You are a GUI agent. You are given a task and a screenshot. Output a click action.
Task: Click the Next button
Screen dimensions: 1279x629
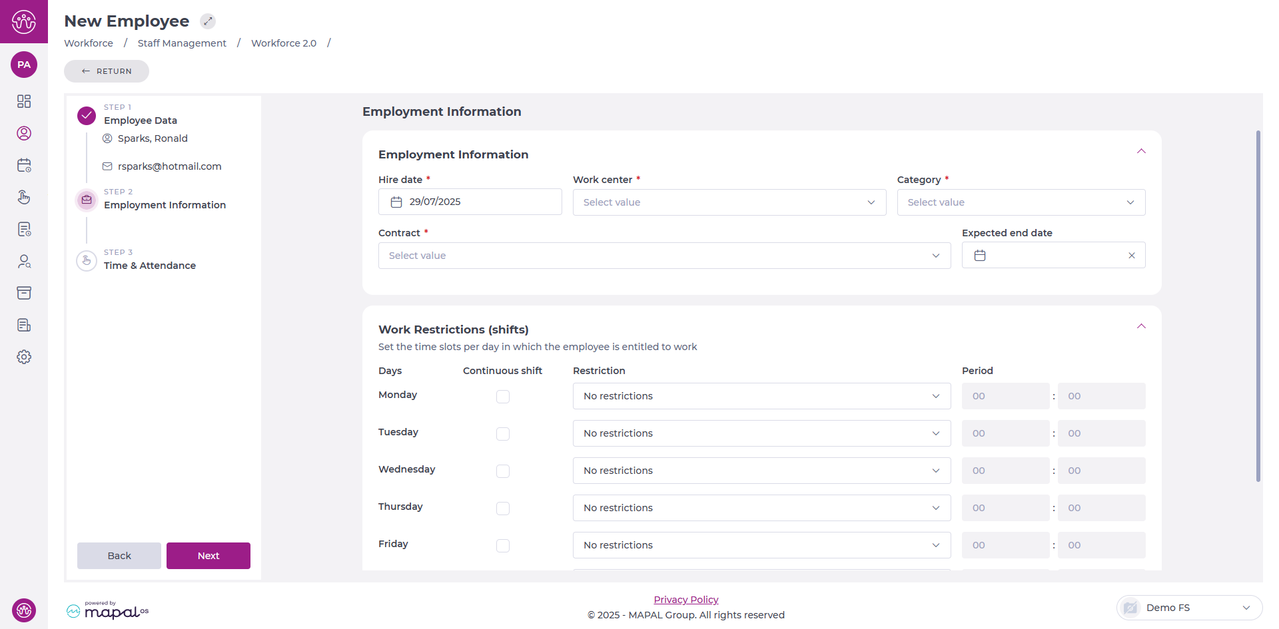point(208,556)
